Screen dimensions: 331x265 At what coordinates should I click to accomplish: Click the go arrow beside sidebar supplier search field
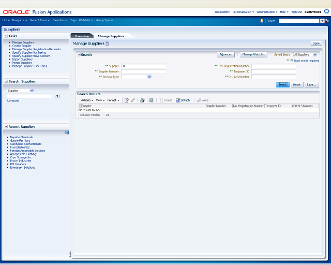pyautogui.click(x=57, y=96)
